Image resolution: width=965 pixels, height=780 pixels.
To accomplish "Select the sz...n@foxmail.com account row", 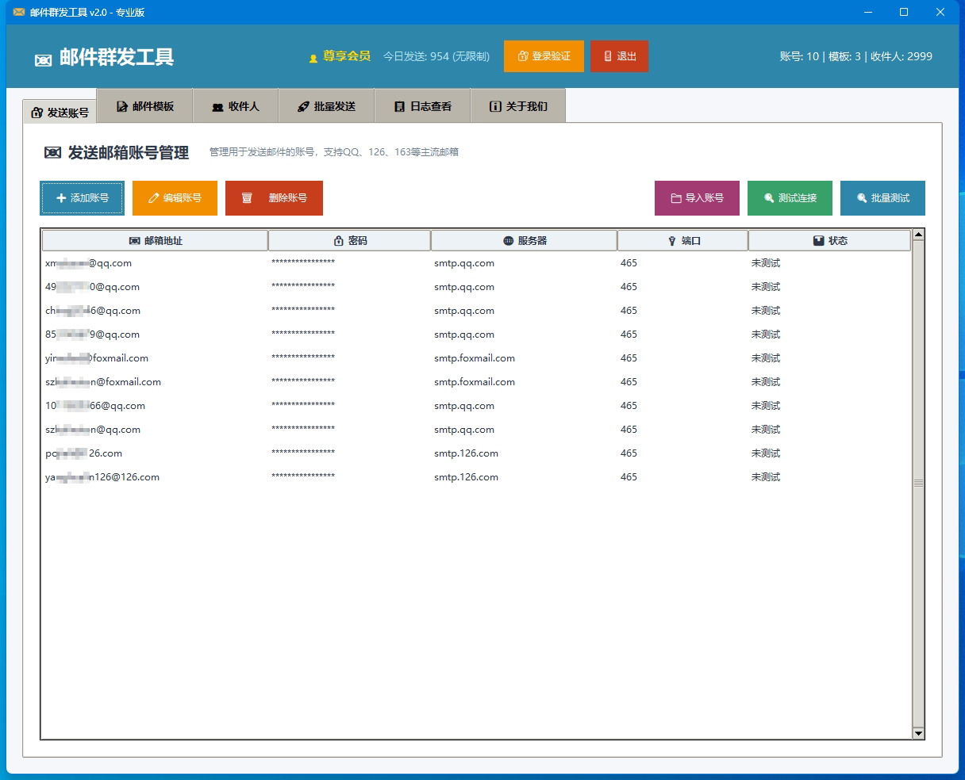I will (476, 382).
